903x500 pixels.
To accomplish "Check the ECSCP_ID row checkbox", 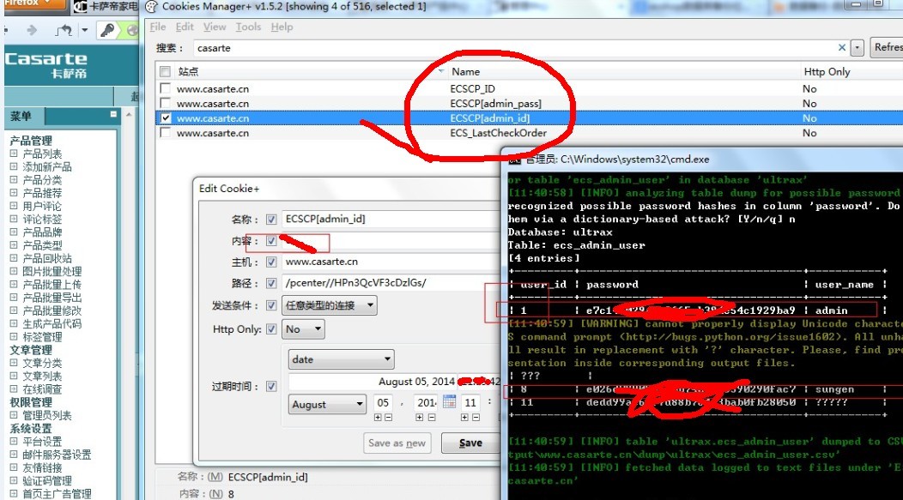I will point(166,88).
